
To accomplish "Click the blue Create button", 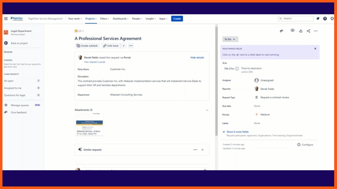I will click(x=177, y=19).
